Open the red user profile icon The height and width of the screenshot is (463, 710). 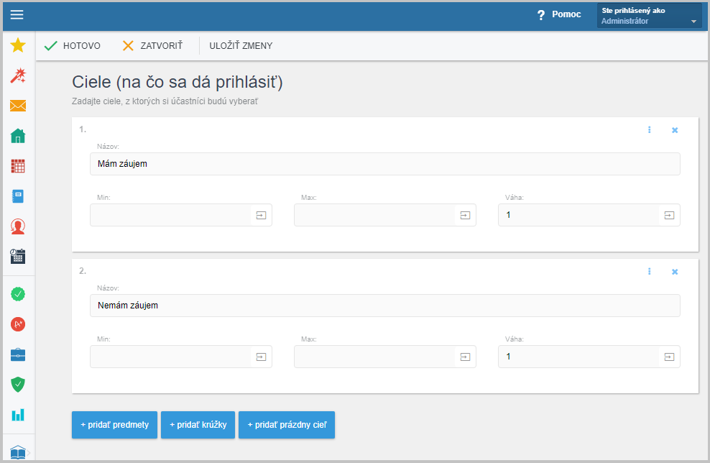18,226
